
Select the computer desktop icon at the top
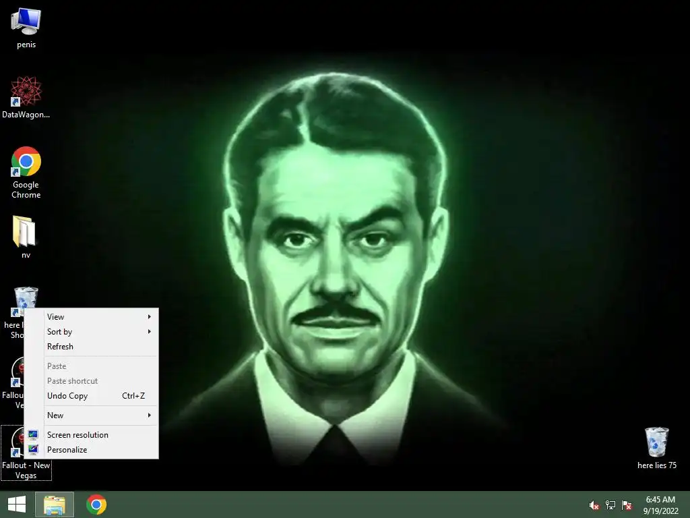point(26,22)
